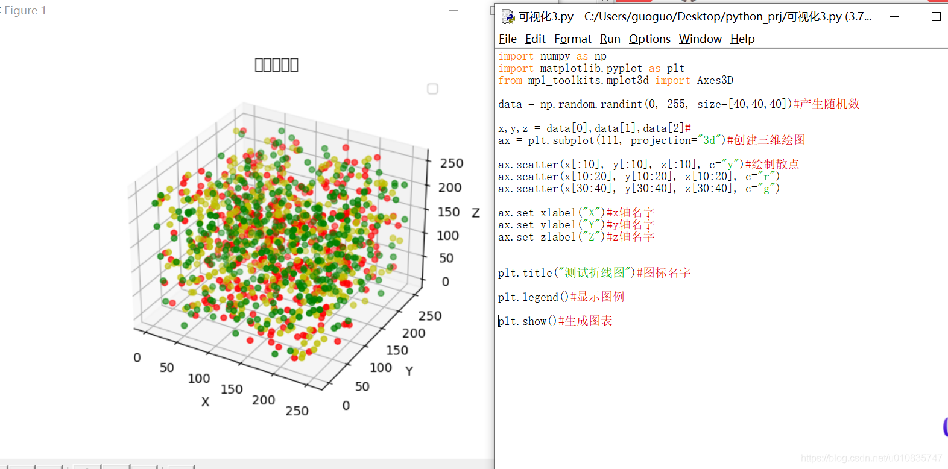Click the 'from mpl_toolkits.mplot3d import Axes3D' line

click(616, 80)
